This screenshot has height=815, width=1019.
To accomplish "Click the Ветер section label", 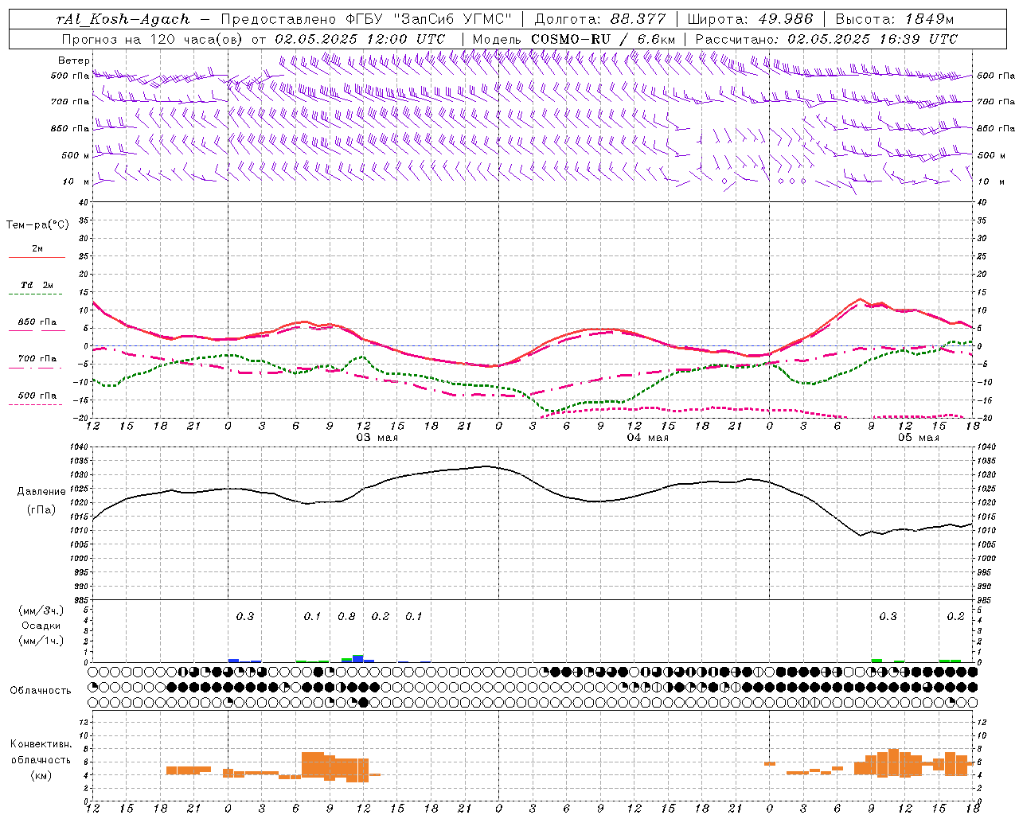I will [x=74, y=60].
